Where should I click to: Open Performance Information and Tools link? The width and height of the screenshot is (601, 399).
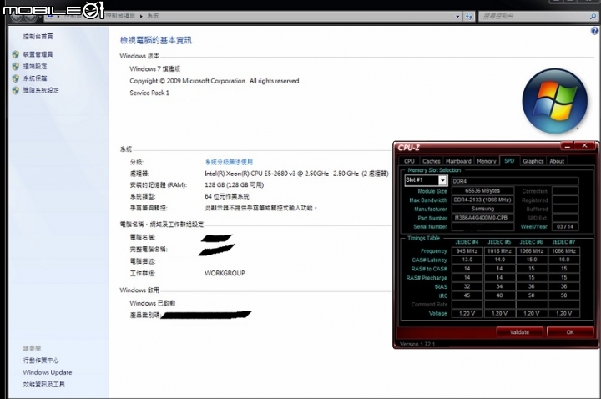[x=44, y=385]
